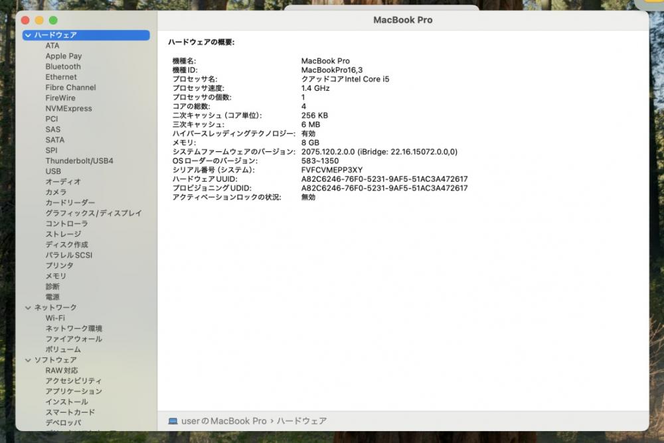This screenshot has width=664, height=443.
Task: Open Thunderbolt/USB4 information
Action: 79,160
